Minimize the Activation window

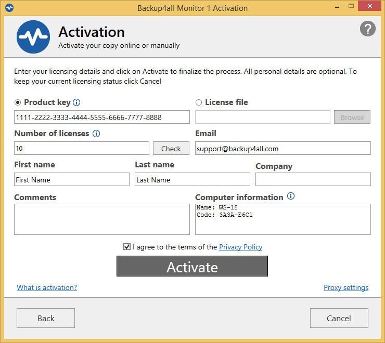(337, 7)
